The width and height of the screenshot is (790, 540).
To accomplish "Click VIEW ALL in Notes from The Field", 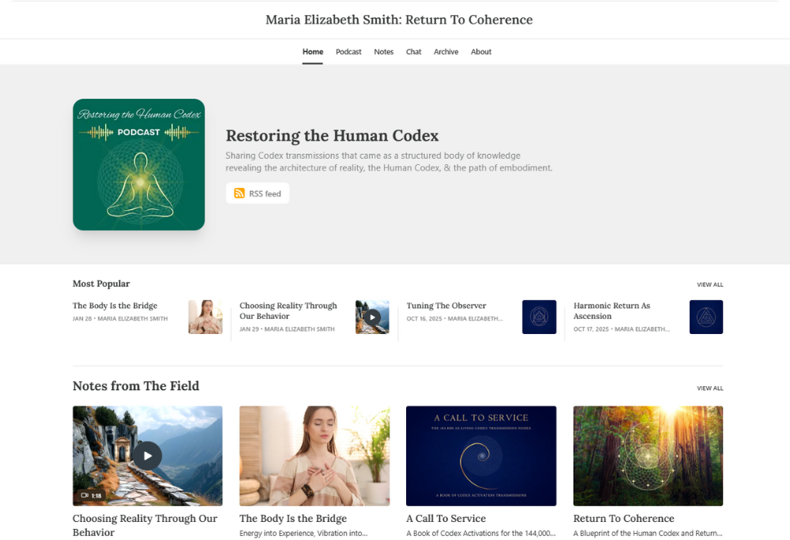I will pyautogui.click(x=708, y=388).
